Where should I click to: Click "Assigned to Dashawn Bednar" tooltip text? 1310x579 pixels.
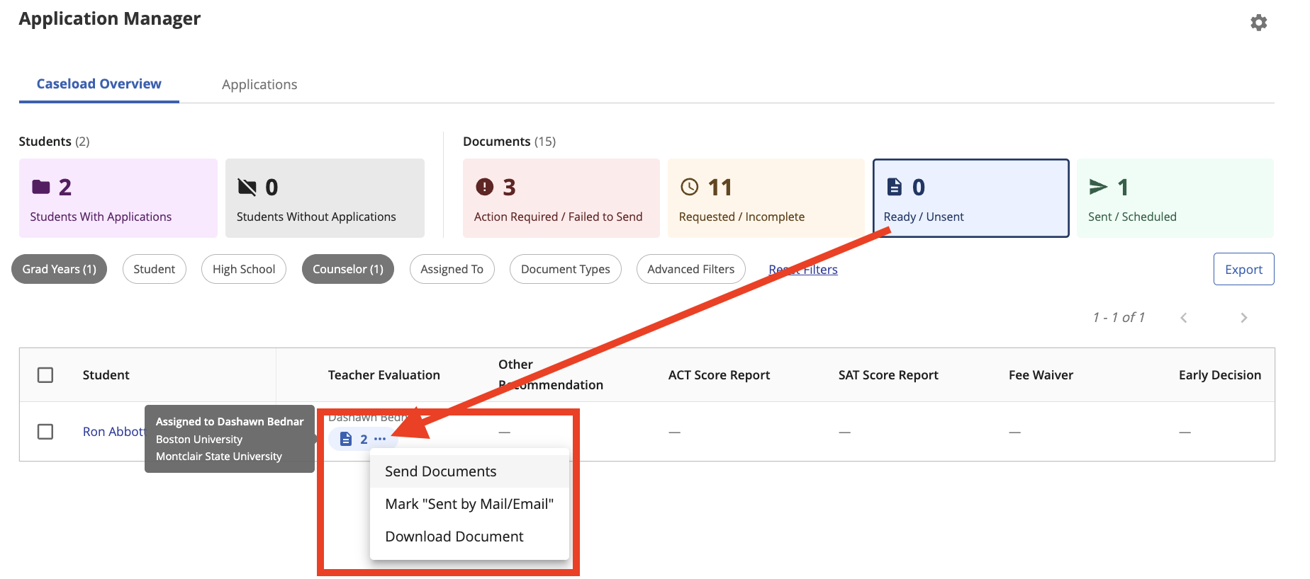[x=230, y=422]
